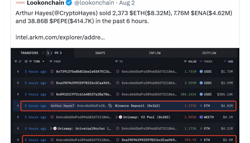Toggle the TO column filter
Viewport: 250px width, 143px height.
(116, 62)
